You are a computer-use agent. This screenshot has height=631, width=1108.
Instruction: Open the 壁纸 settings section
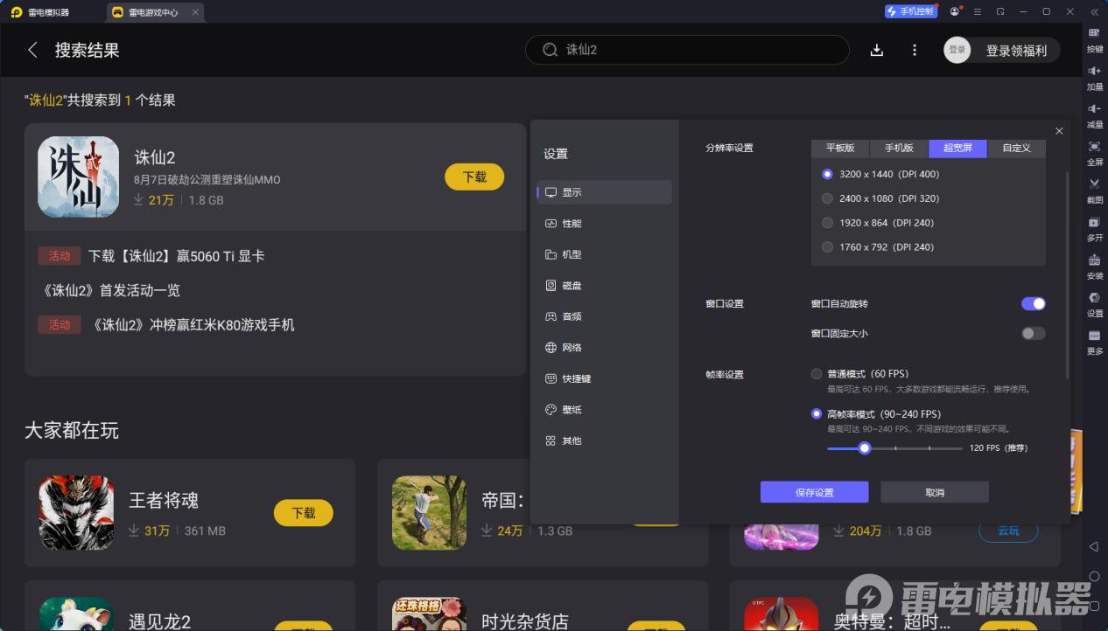(x=605, y=409)
